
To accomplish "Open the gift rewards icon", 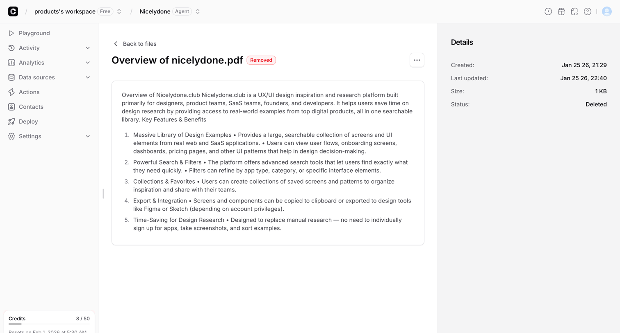I will click(x=561, y=11).
